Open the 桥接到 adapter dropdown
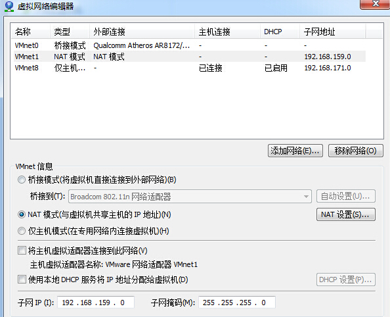Viewport: 390px width, 317px height. coord(190,197)
